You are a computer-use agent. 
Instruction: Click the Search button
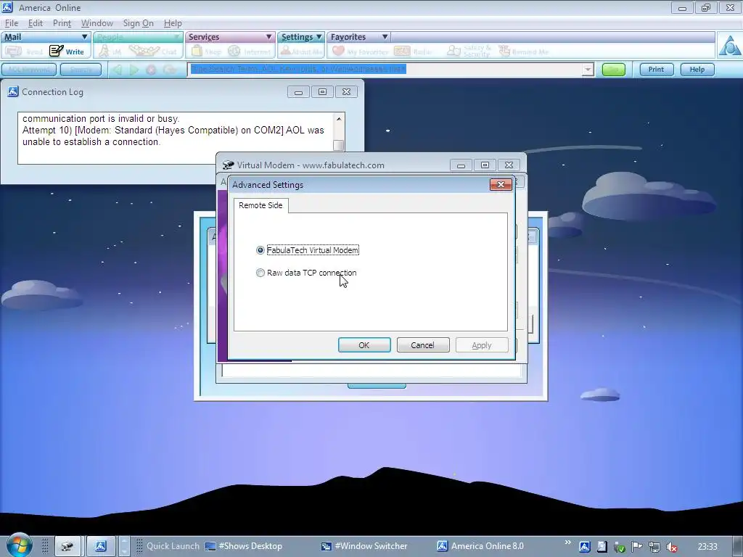[81, 70]
